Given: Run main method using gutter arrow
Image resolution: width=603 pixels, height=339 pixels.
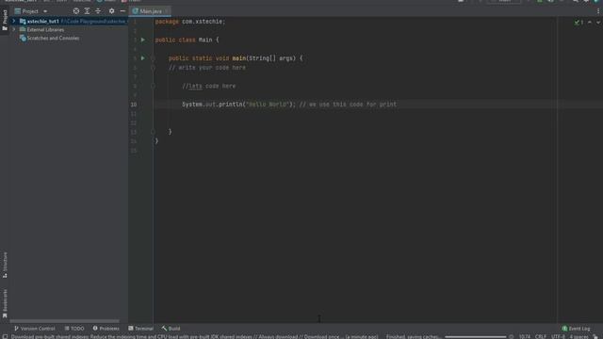Looking at the screenshot, I should click(x=142, y=58).
